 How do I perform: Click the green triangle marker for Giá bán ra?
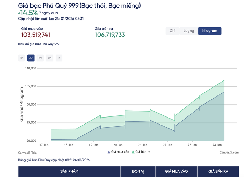[133, 152]
